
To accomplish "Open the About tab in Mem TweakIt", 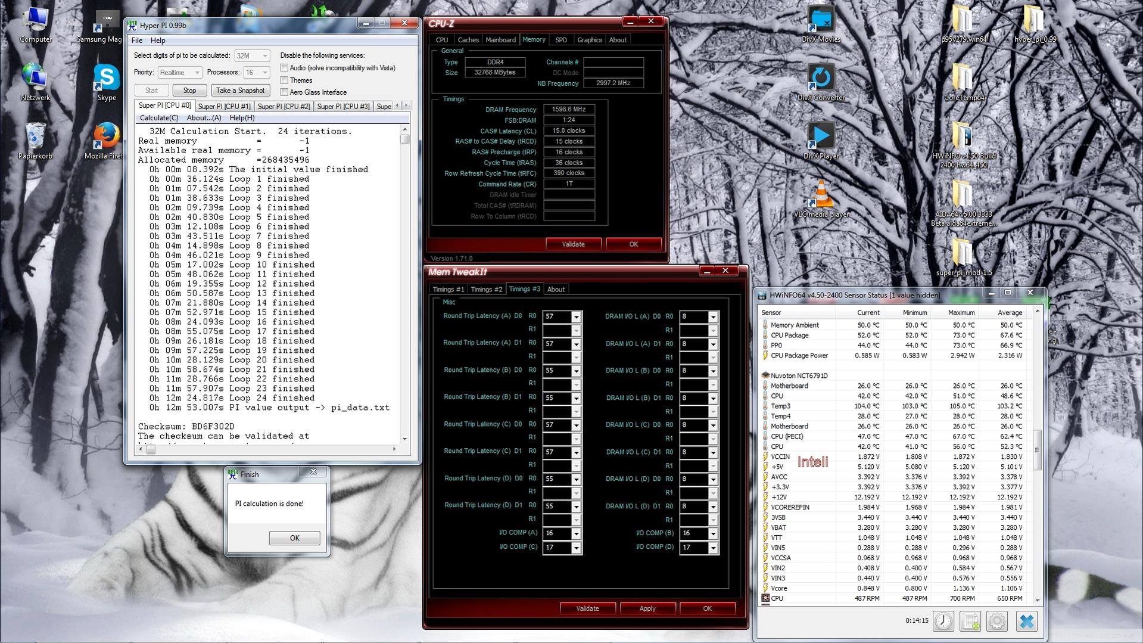I will click(556, 290).
